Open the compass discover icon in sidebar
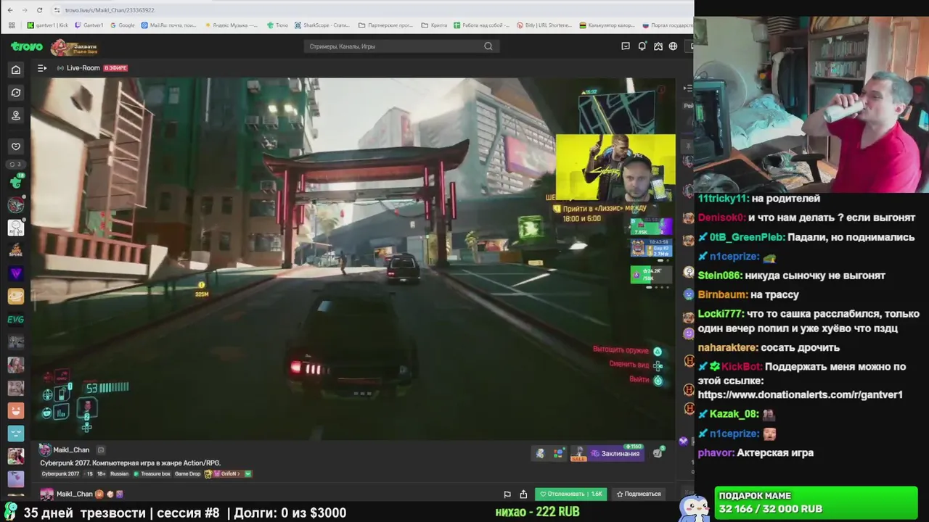Screen dimensions: 929x522 16,93
